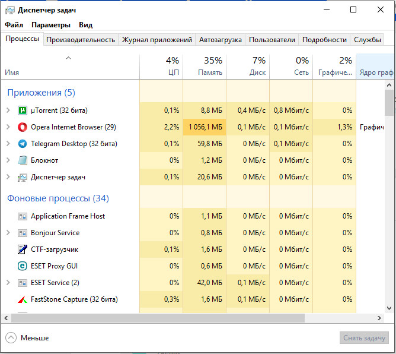Viewport: 396px width, 354px height.
Task: Select the Application Frame Host row name
Action: pyautogui.click(x=68, y=216)
